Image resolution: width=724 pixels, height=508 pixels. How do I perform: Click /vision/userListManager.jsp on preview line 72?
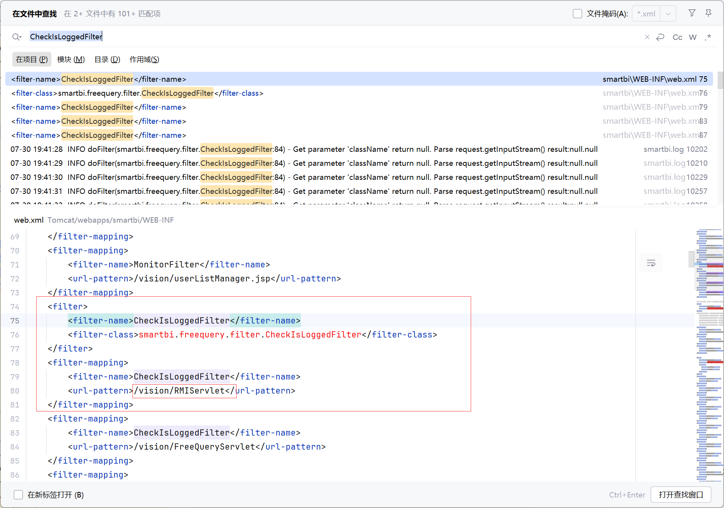point(202,279)
